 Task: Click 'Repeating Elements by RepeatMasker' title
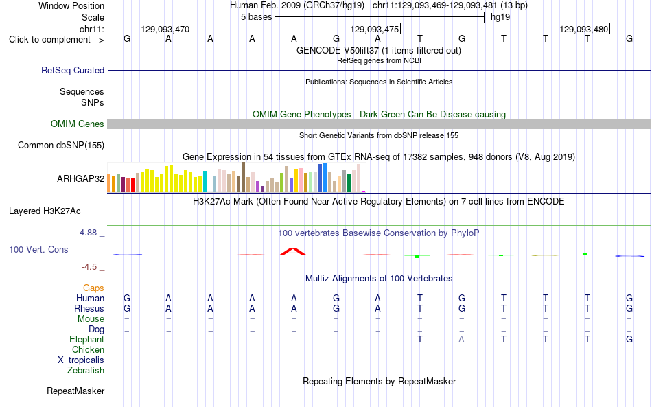[380, 382]
